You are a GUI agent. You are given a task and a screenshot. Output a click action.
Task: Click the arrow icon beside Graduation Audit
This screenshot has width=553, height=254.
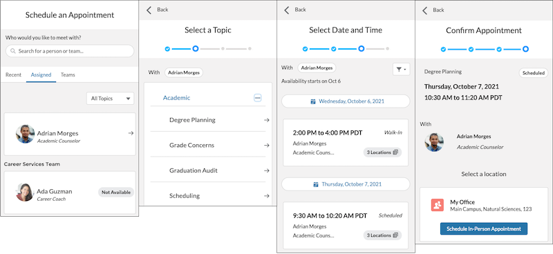click(267, 170)
